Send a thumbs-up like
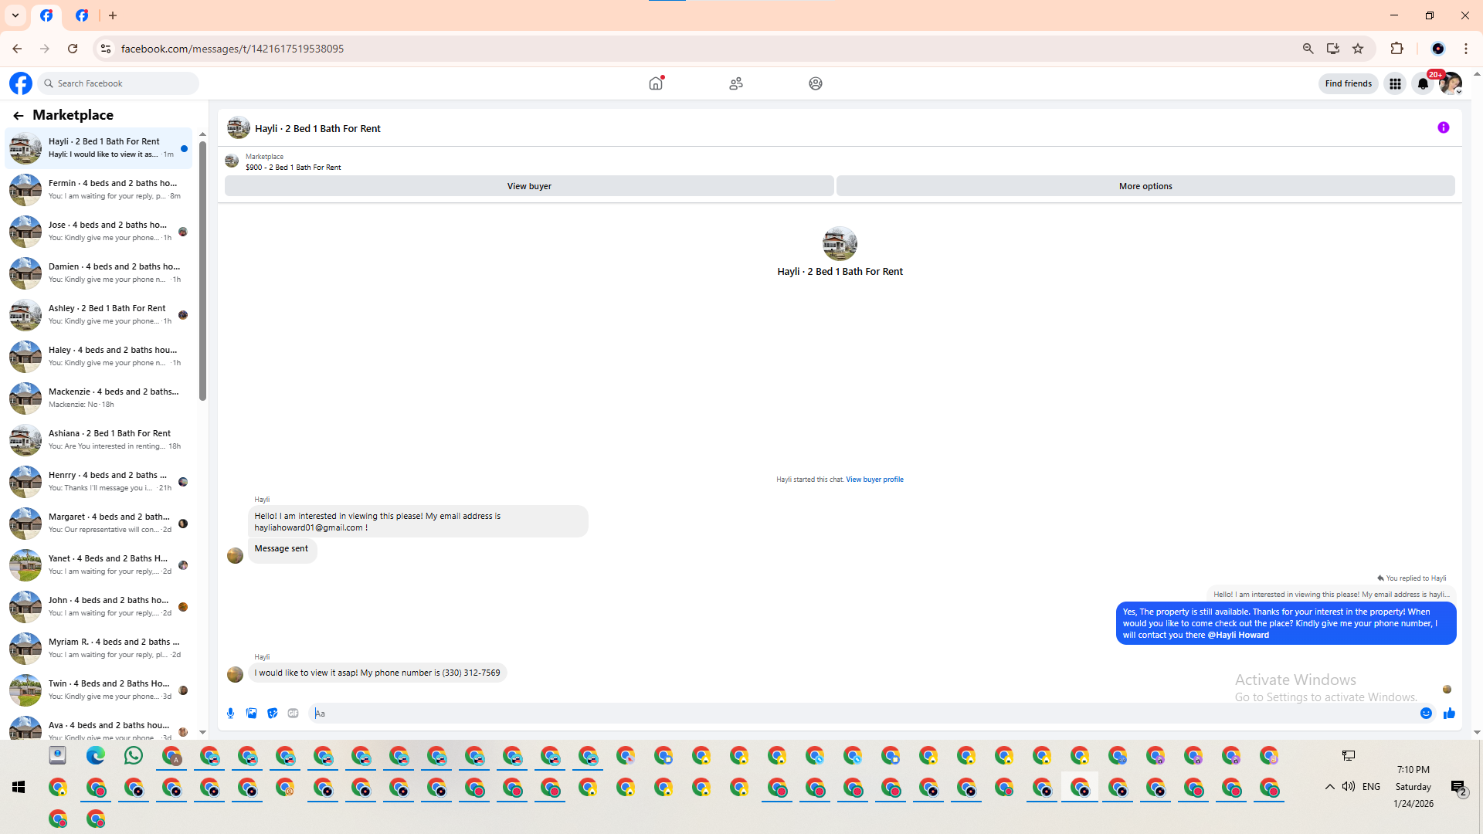1483x834 pixels. (x=1449, y=714)
